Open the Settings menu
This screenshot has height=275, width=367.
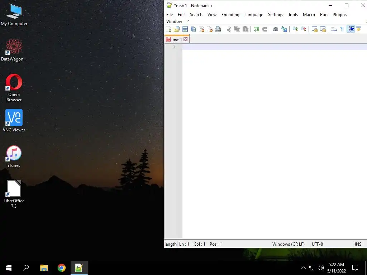pos(276,14)
